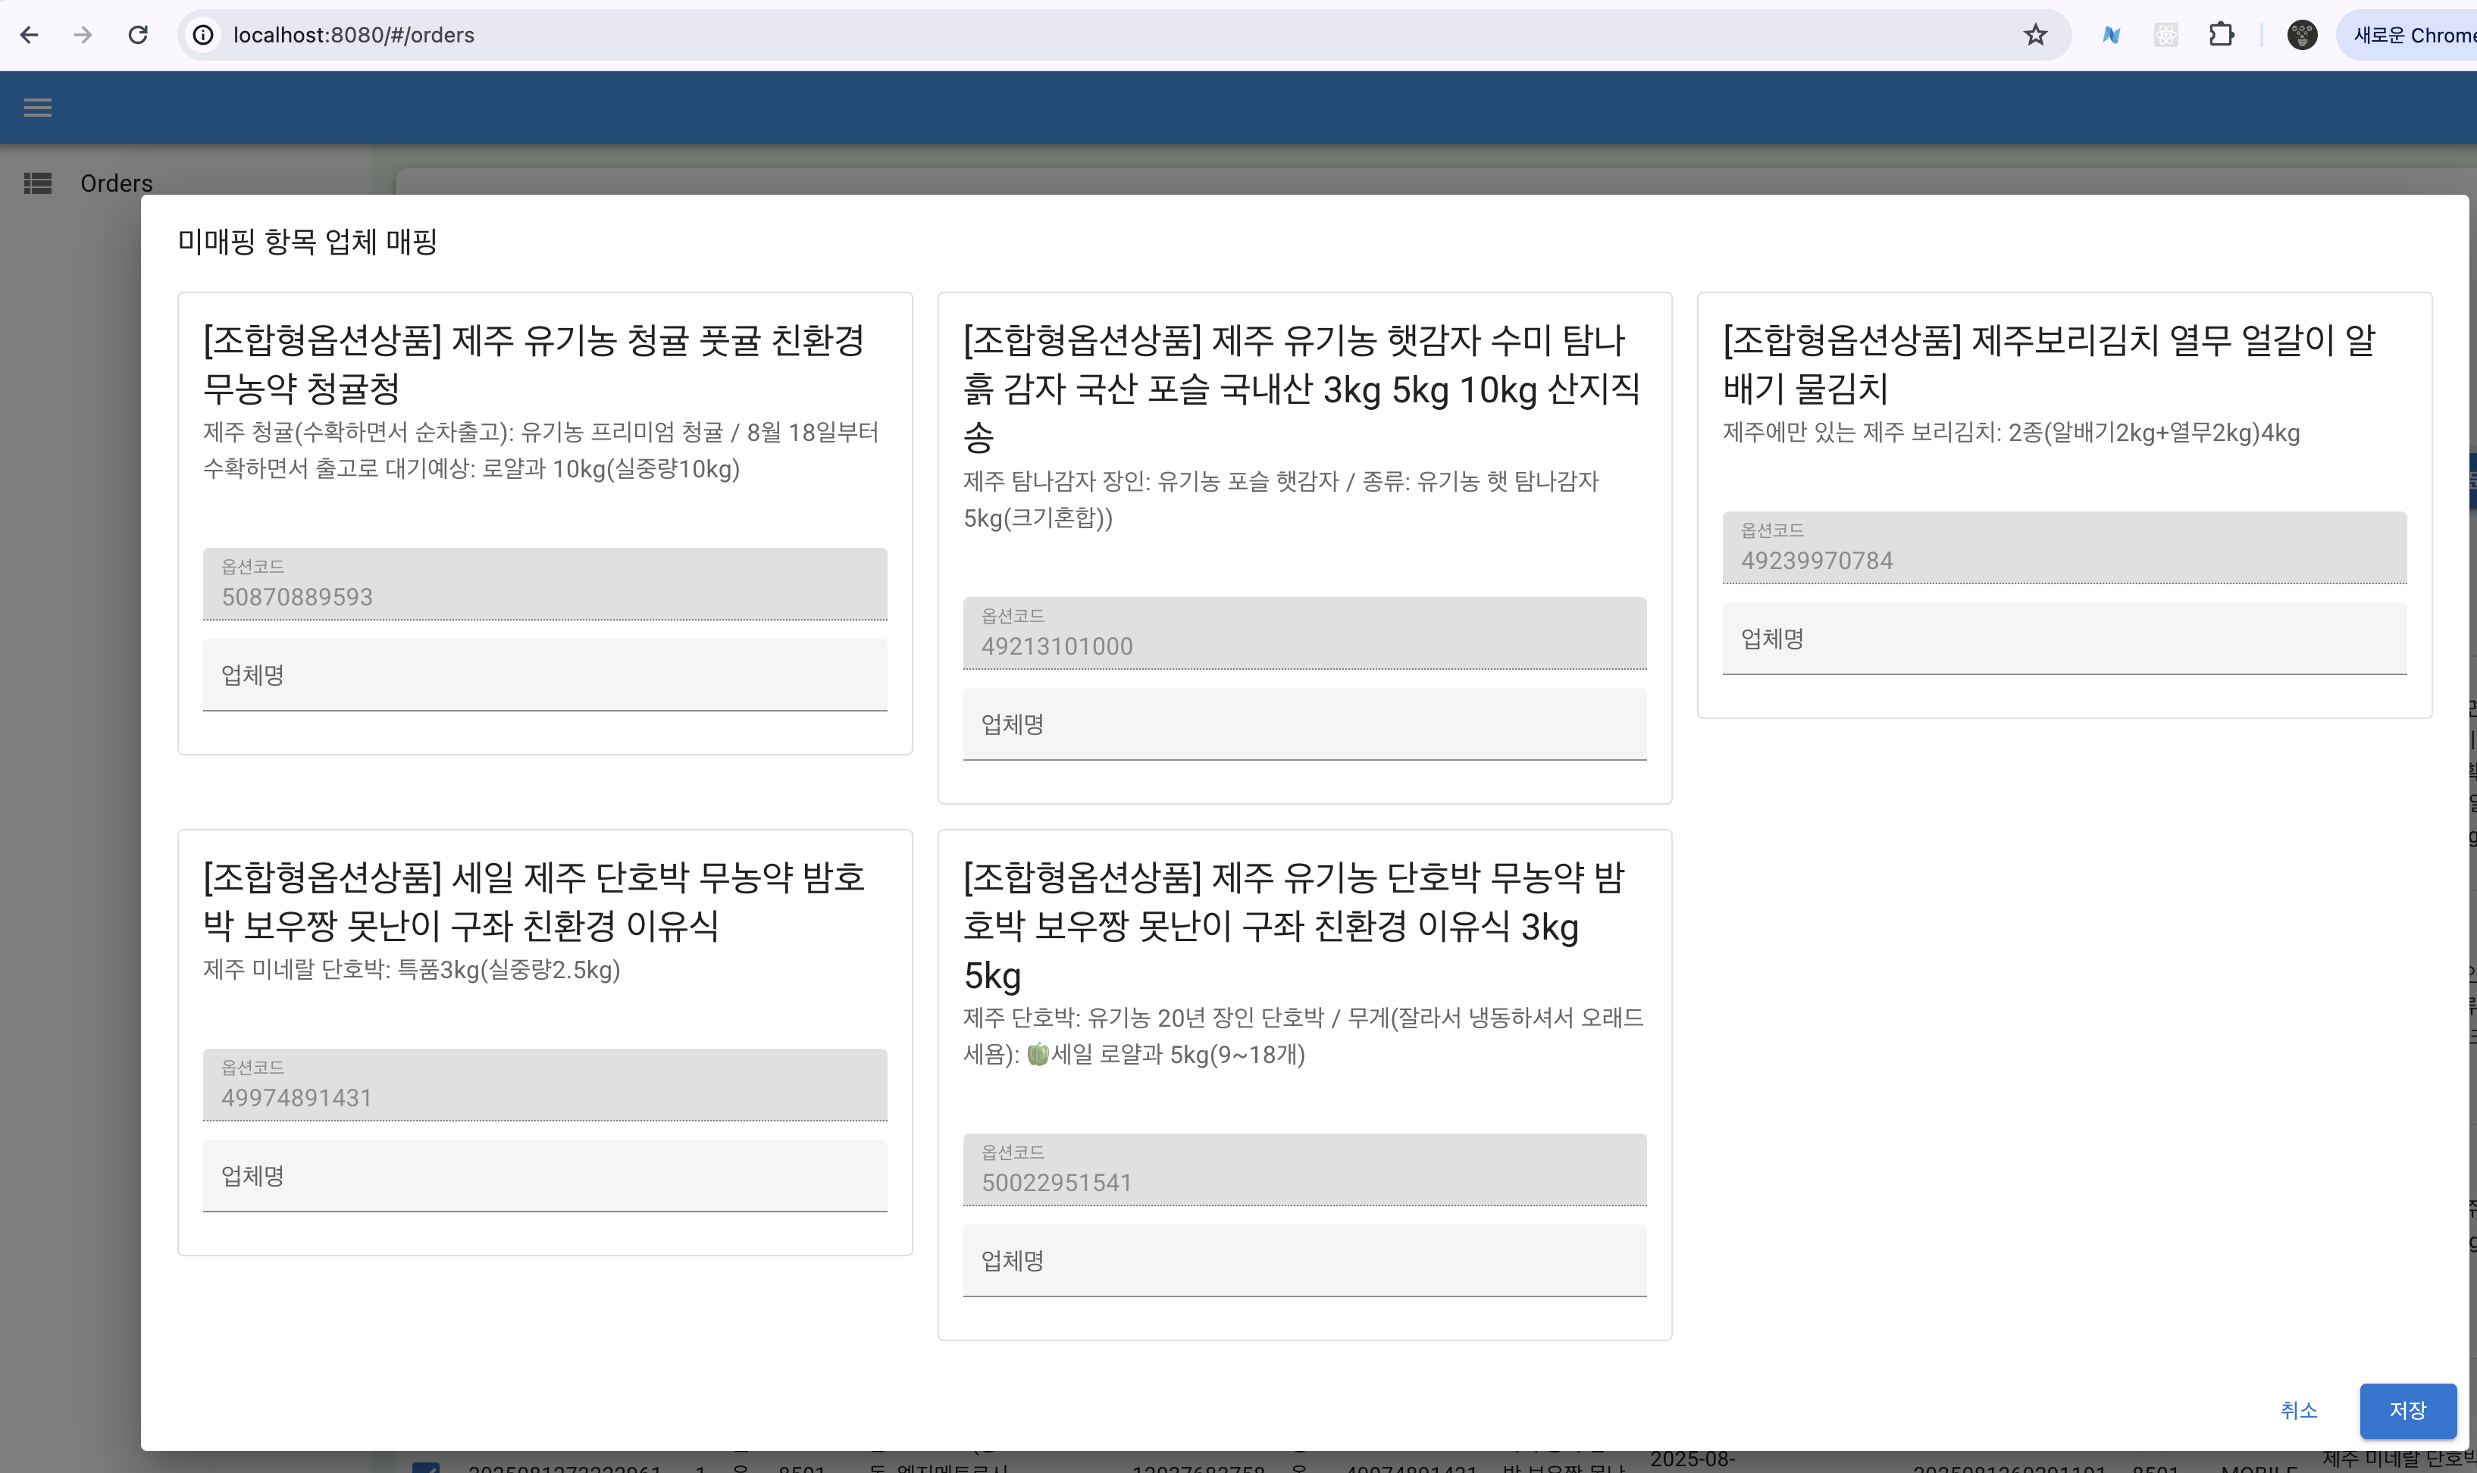The height and width of the screenshot is (1473, 2477).
Task: Bookmark this page with star icon
Action: (x=2034, y=35)
